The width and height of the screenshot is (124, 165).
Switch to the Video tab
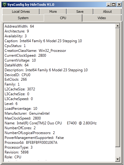[102, 18]
